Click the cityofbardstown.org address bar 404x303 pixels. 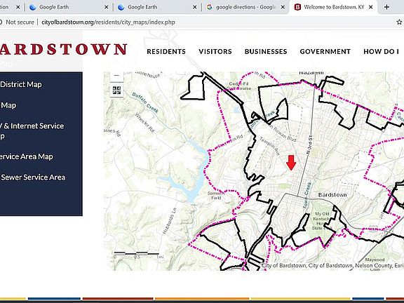tap(108, 22)
